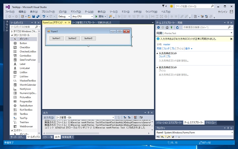Viewport: 238px width, 149px height.
Task: Open the ソース管理エクスプローラー document tab
Action: 92,23
